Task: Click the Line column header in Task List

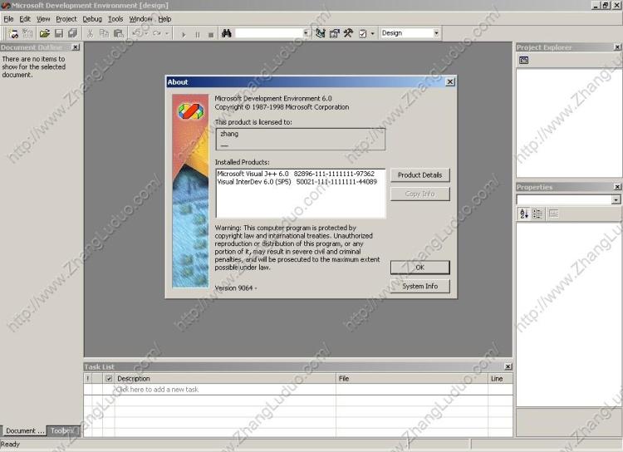Action: (500, 378)
